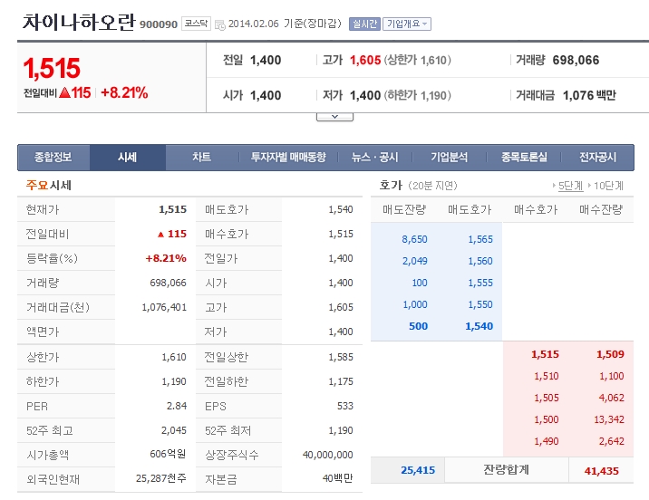Open the 기업개요 dropdown

[x=407, y=24]
